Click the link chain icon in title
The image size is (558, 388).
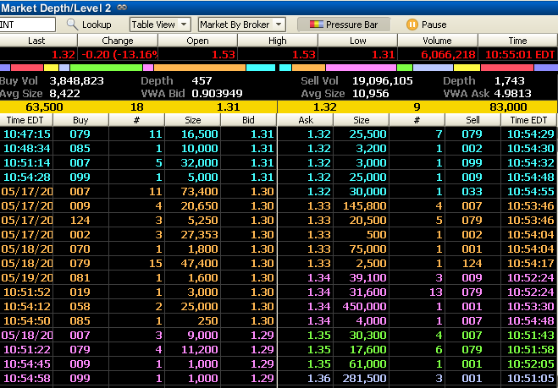click(122, 7)
